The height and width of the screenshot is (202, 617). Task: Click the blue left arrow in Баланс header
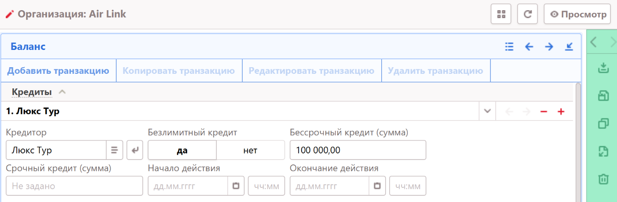529,46
